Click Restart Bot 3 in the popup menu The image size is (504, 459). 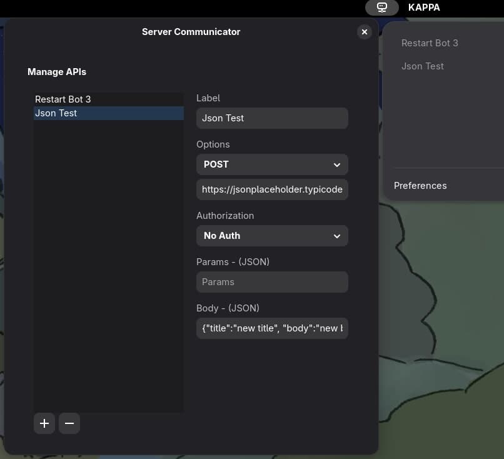click(430, 43)
